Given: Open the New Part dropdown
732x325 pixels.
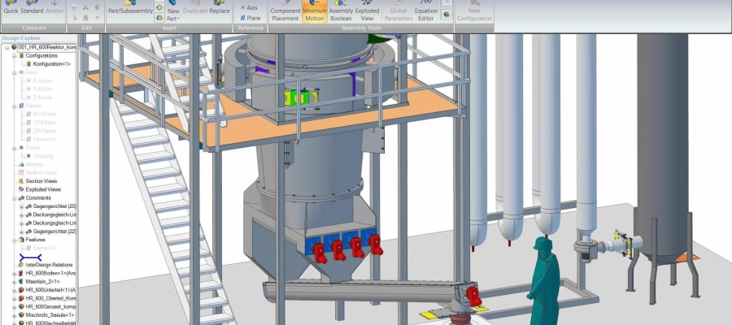Looking at the screenshot, I should [172, 17].
